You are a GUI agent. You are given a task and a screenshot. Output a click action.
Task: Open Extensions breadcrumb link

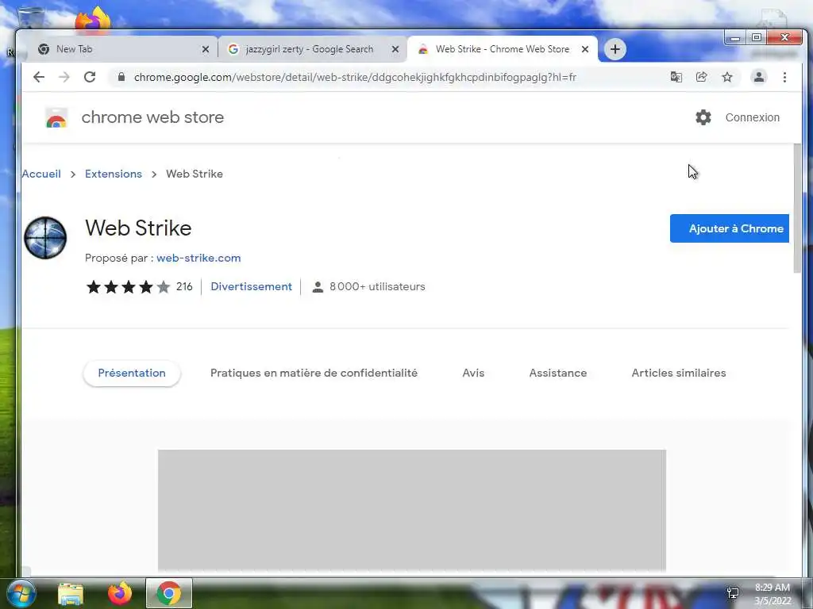tap(114, 174)
